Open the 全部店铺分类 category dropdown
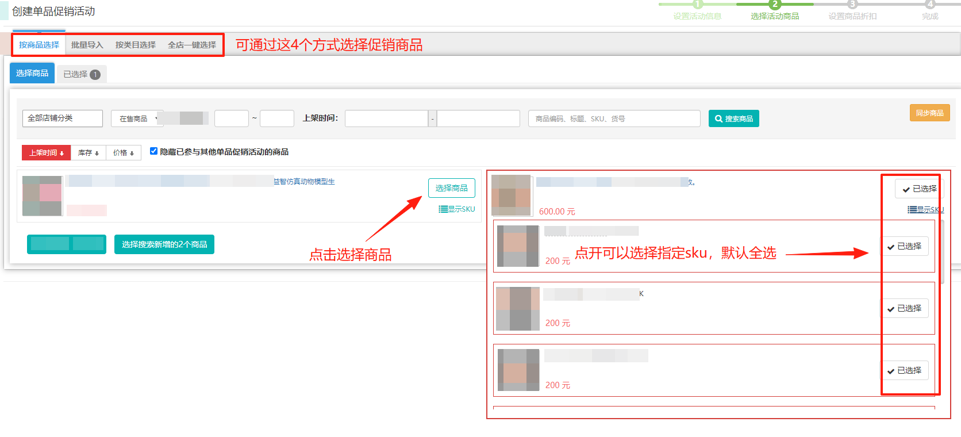 coord(62,118)
